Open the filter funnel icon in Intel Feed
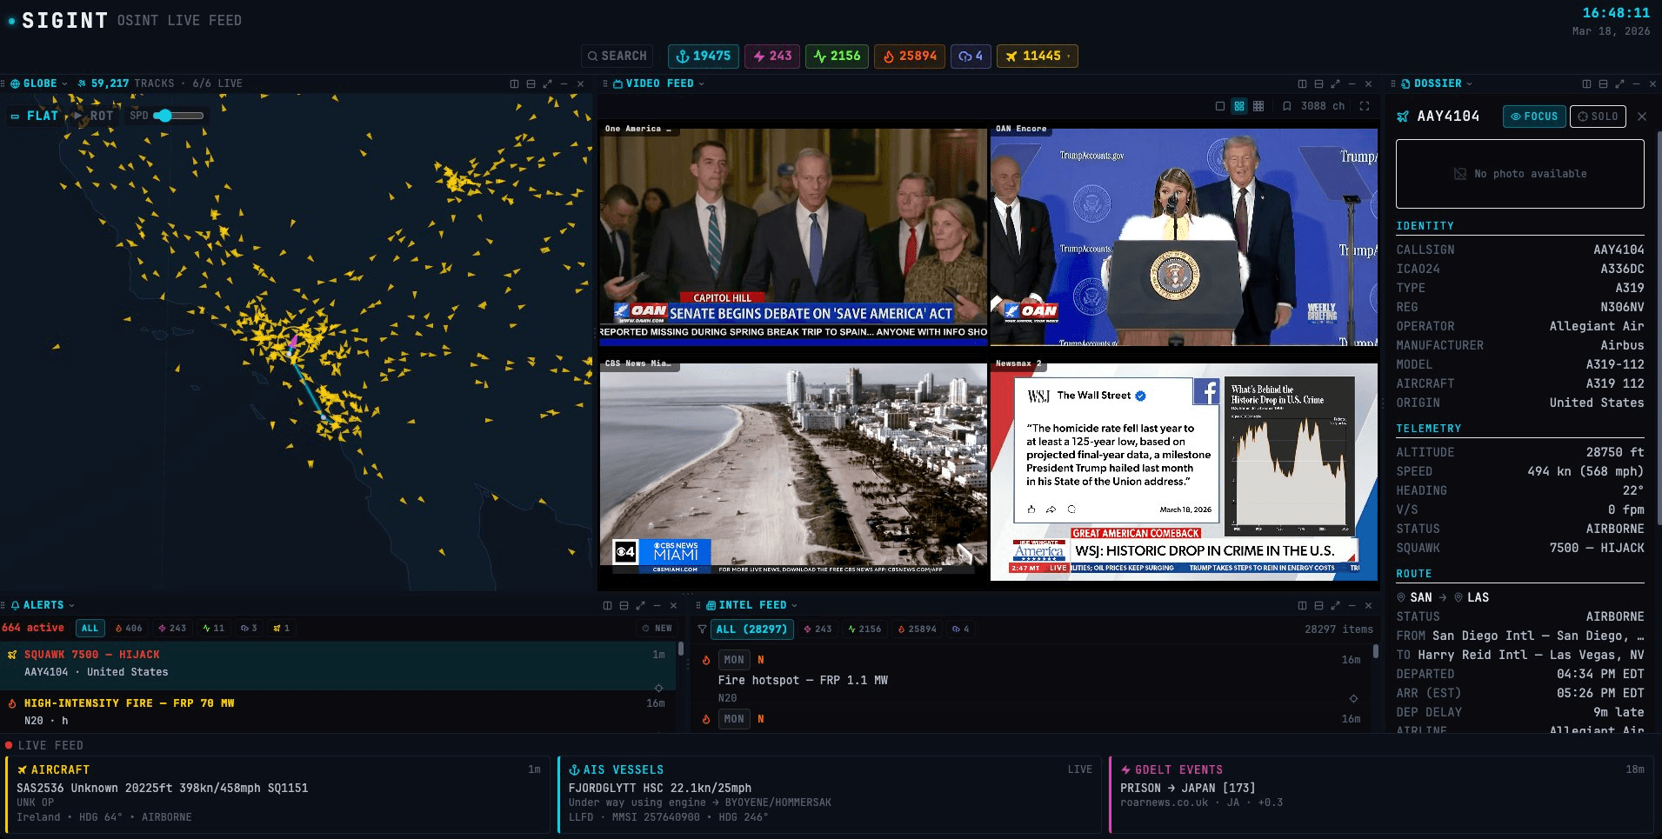1662x839 pixels. click(702, 629)
